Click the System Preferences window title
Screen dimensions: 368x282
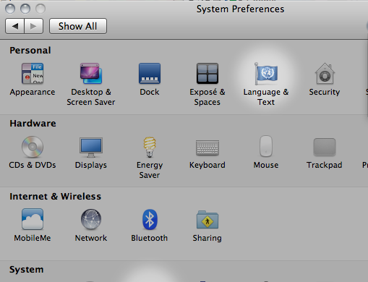coord(240,9)
